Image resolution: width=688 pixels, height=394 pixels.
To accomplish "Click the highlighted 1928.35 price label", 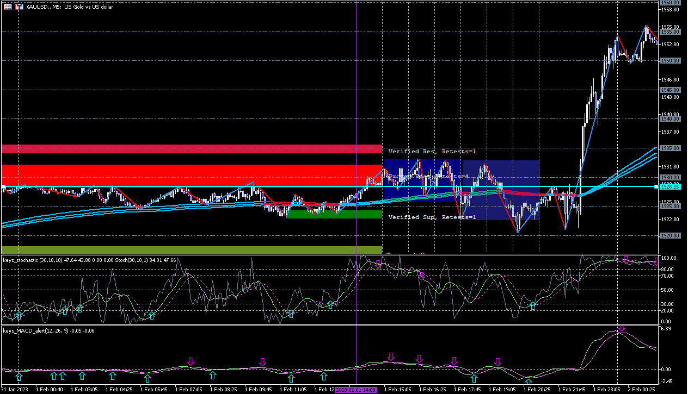I will pos(669,186).
